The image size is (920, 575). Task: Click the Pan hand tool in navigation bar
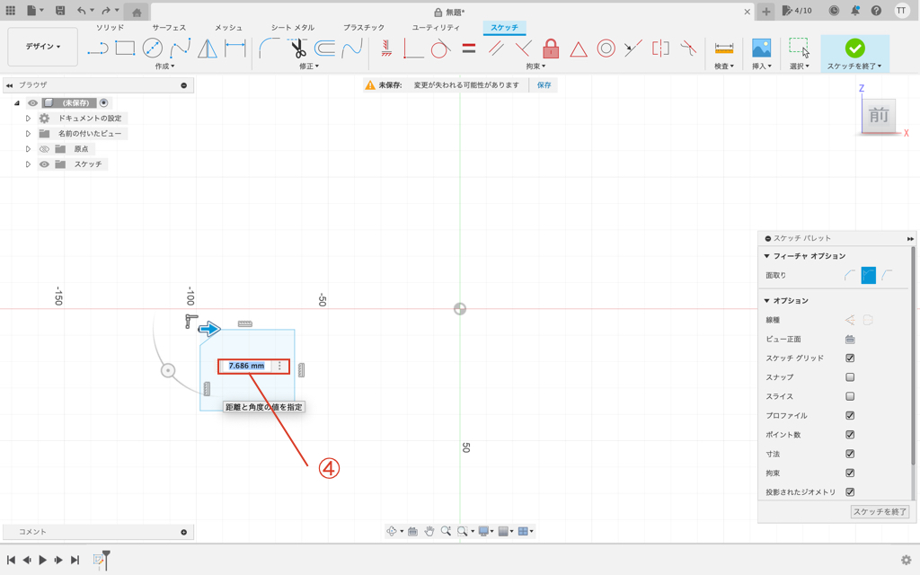click(429, 531)
